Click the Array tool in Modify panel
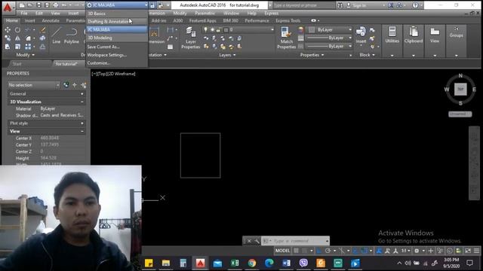The height and width of the screenshot is (271, 483). click(x=28, y=47)
